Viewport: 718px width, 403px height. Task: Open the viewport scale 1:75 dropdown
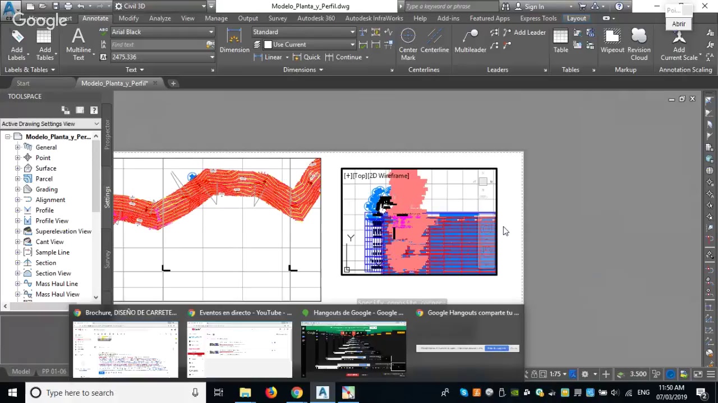[558, 374]
